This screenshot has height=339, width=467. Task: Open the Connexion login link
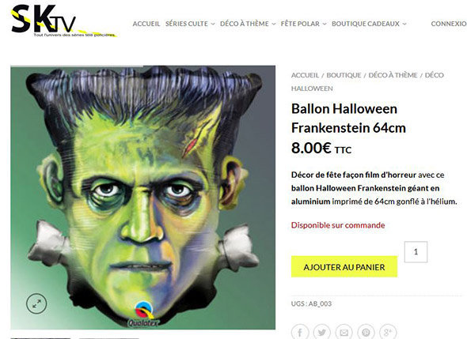pyautogui.click(x=449, y=24)
